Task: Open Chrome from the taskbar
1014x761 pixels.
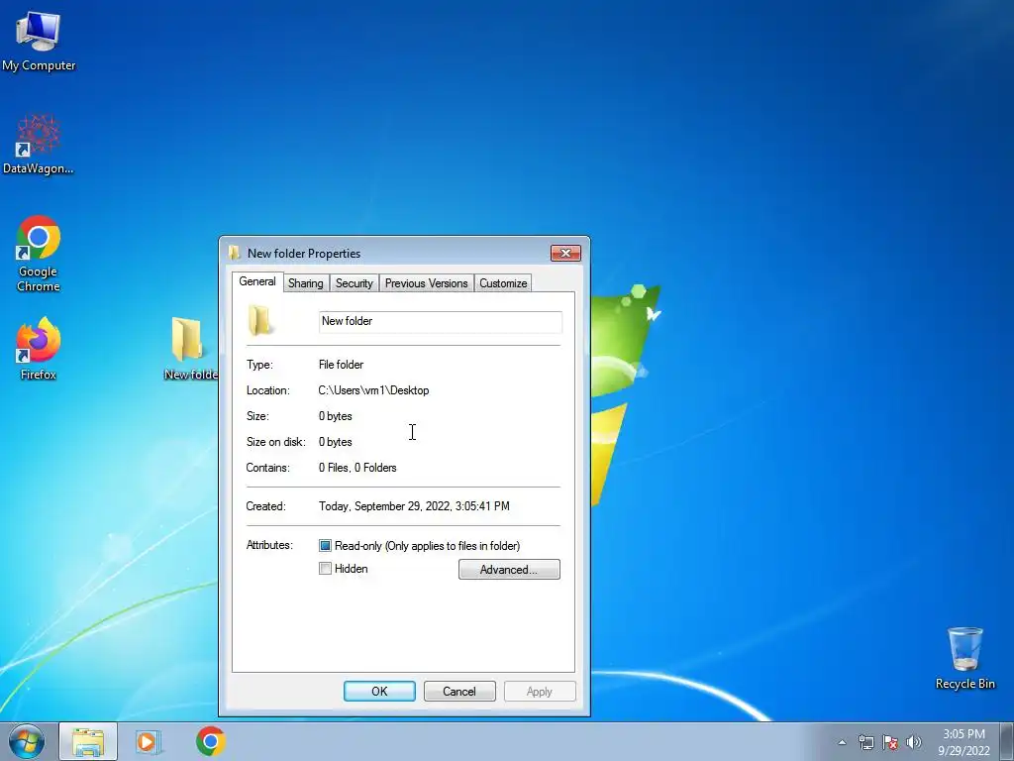Action: 210,741
